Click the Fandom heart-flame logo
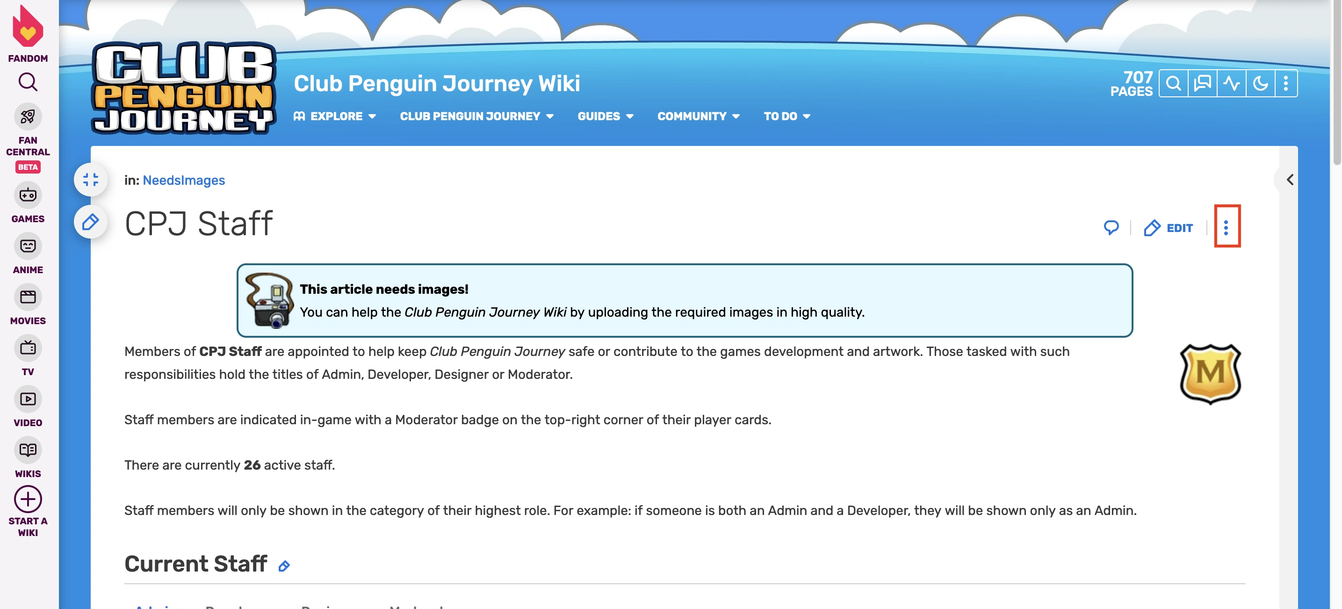This screenshot has height=609, width=1342. 28,27
